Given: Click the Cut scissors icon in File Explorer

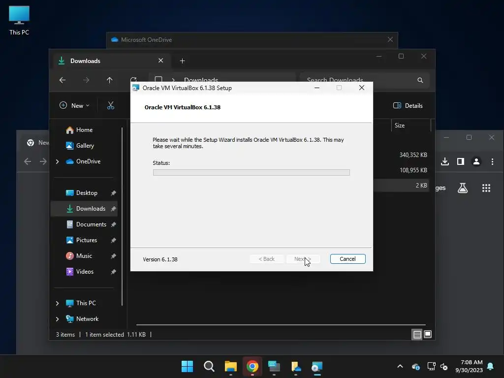Looking at the screenshot, I should pos(111,105).
